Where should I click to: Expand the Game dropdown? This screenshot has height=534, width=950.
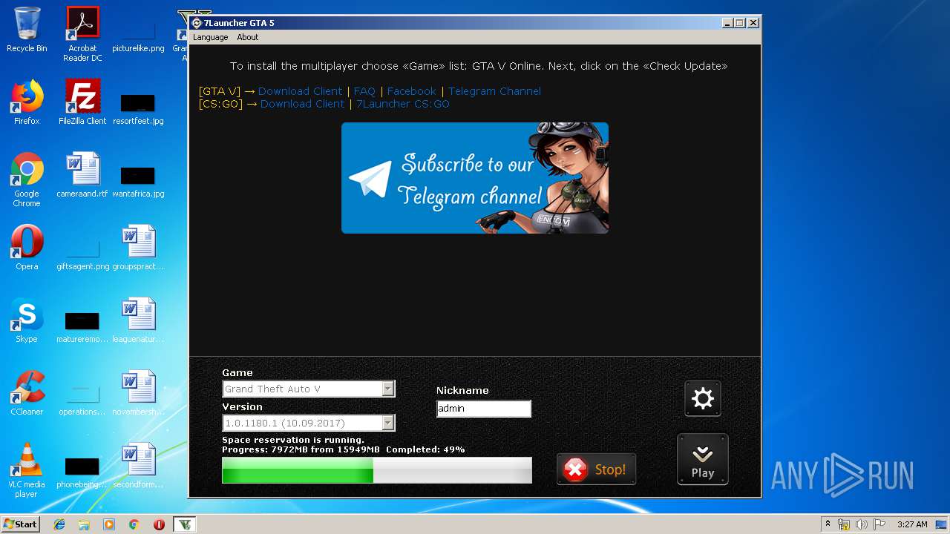point(387,389)
